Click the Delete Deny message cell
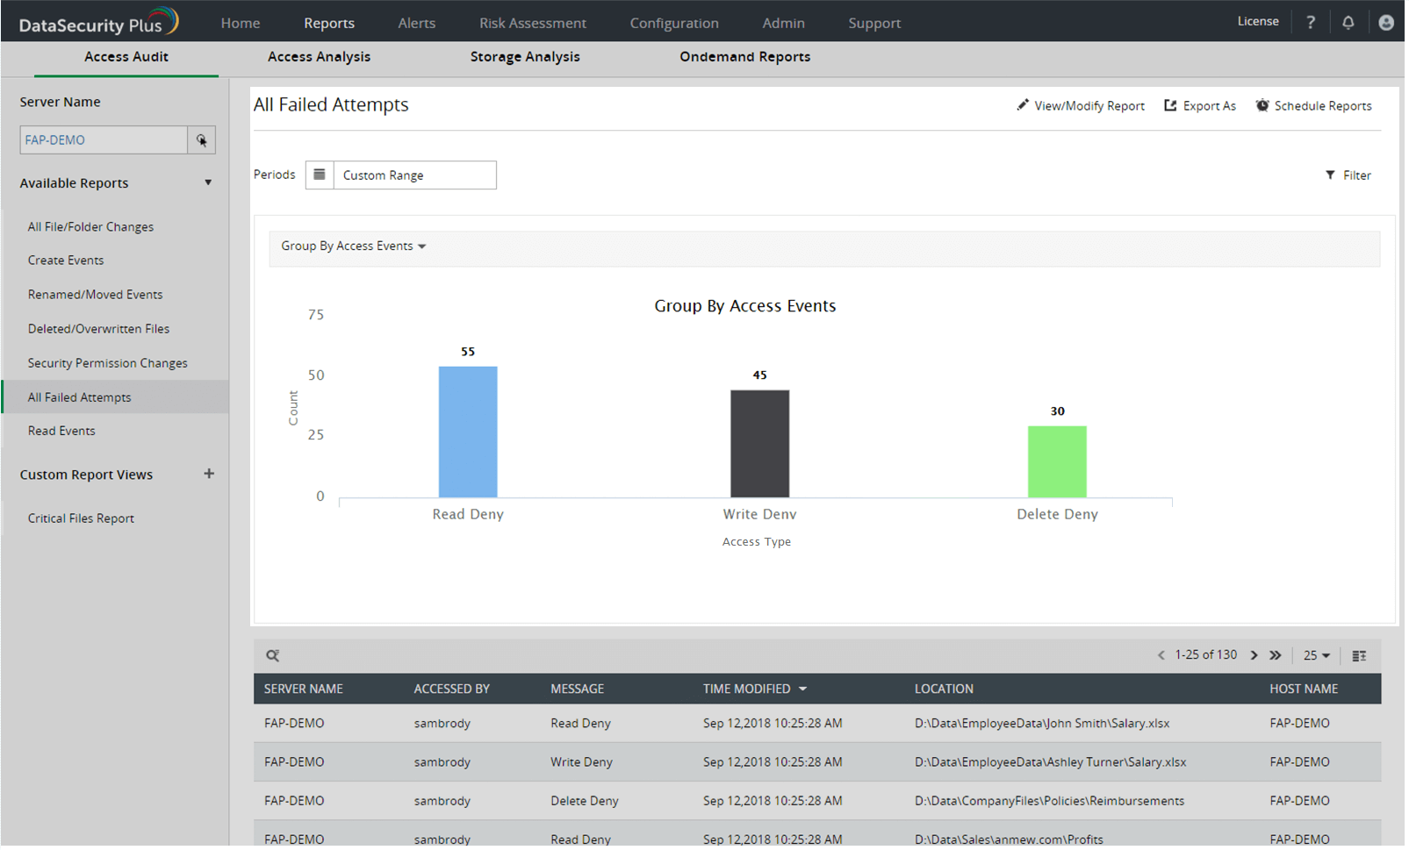 [x=586, y=803]
